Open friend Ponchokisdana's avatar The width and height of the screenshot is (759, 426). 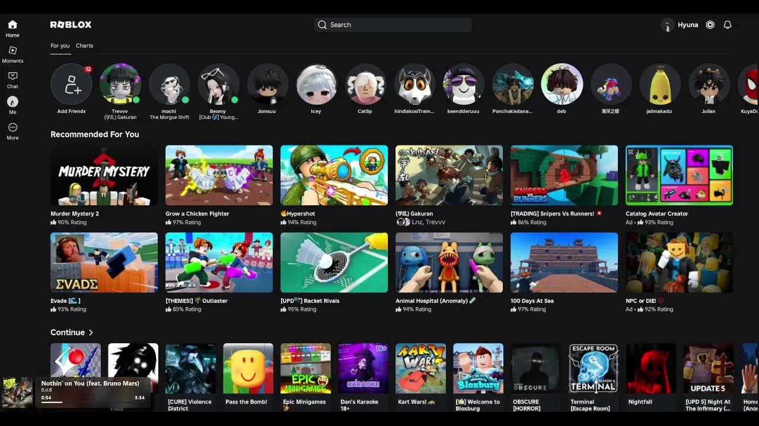(514, 84)
